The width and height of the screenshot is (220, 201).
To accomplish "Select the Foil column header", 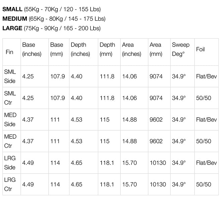I will [201, 49].
